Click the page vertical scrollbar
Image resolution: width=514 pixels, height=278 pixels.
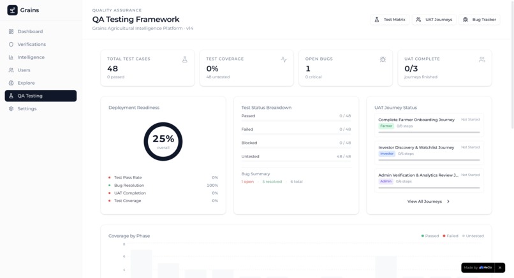pos(512,64)
